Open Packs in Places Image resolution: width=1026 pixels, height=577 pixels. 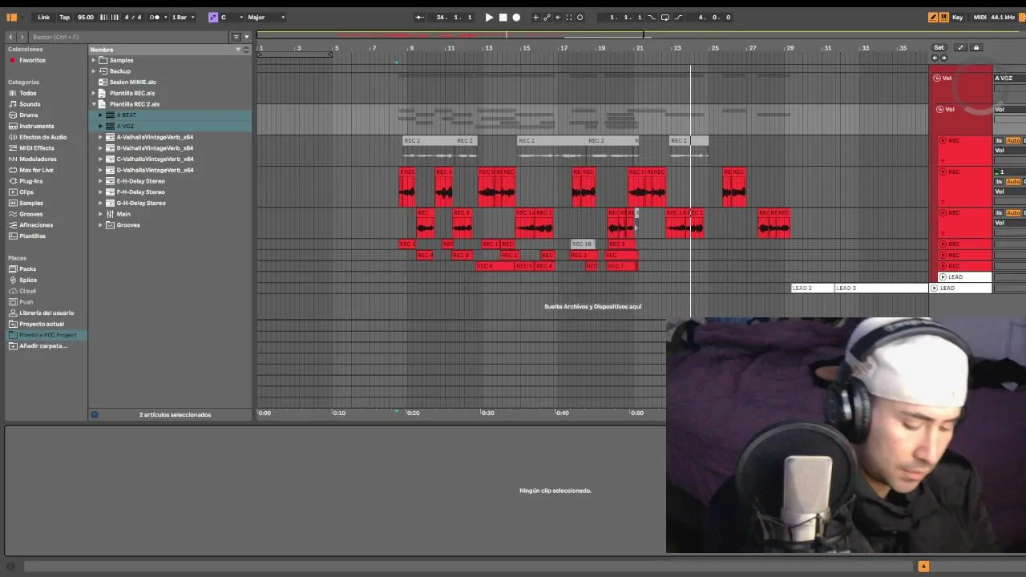coord(27,269)
